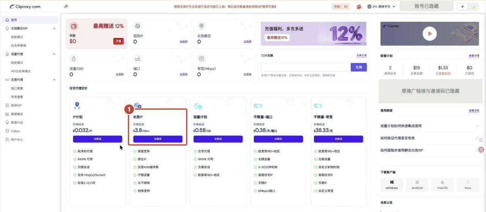
Task: Open 带宽套餐 in the sidebar
Action: pyautogui.click(x=17, y=97)
